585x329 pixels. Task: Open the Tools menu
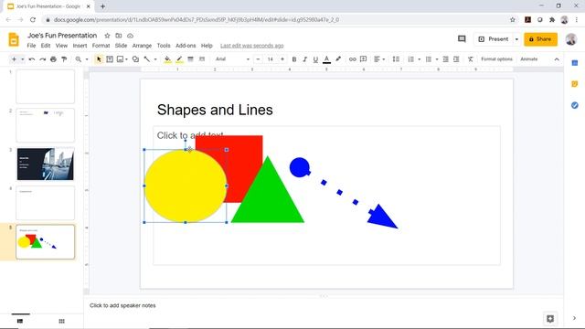164,46
